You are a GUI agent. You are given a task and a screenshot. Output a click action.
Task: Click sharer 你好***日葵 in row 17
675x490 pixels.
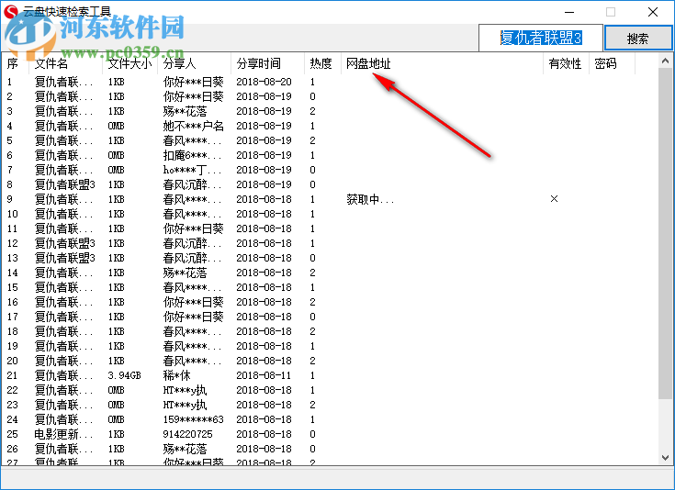coord(193,317)
